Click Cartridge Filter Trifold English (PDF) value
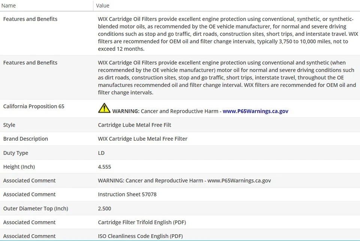Screen dimensions: 360x241 [142, 222]
